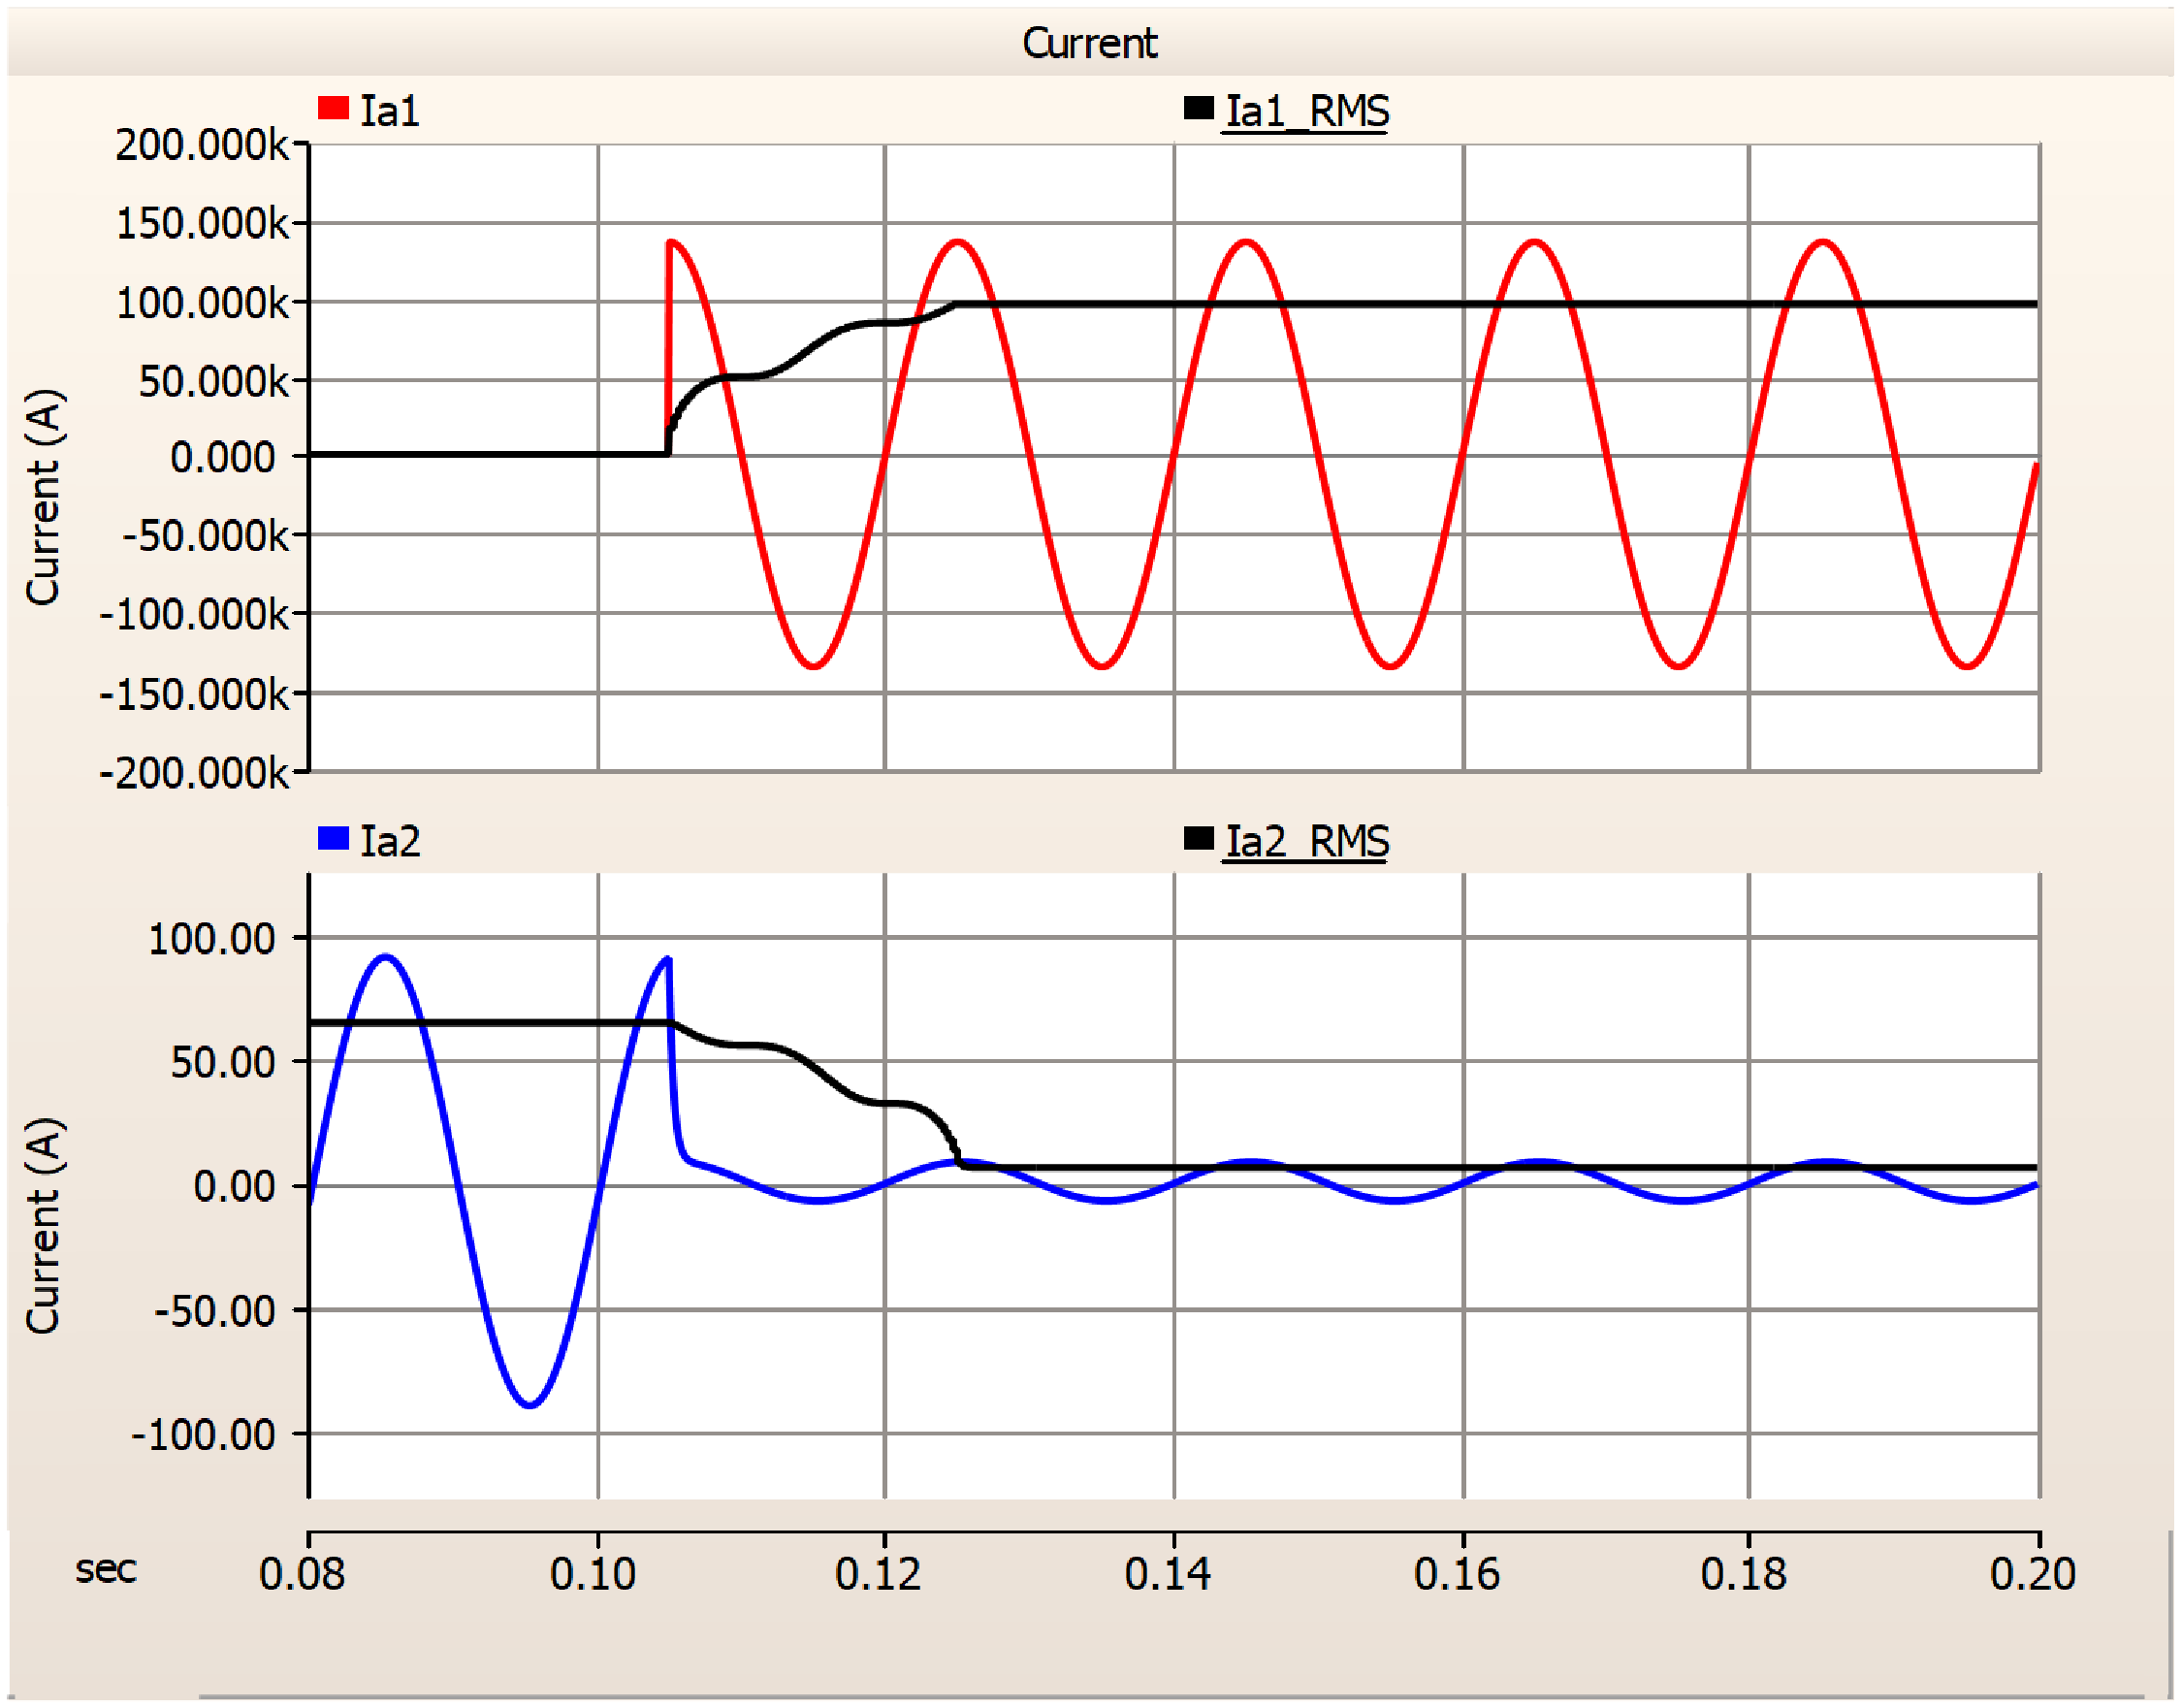Screen dimensions: 2182x1708
Task: Click the lower graph Current (A) axis title
Action: (44, 1226)
